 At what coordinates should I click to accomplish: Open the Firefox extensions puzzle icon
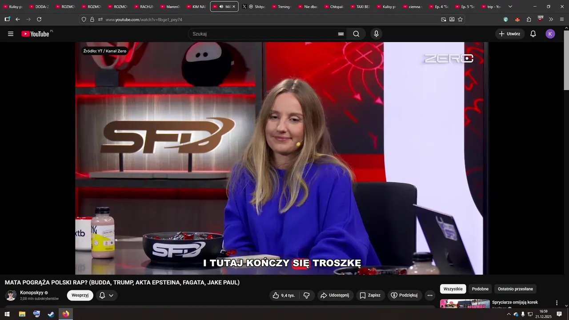click(529, 19)
